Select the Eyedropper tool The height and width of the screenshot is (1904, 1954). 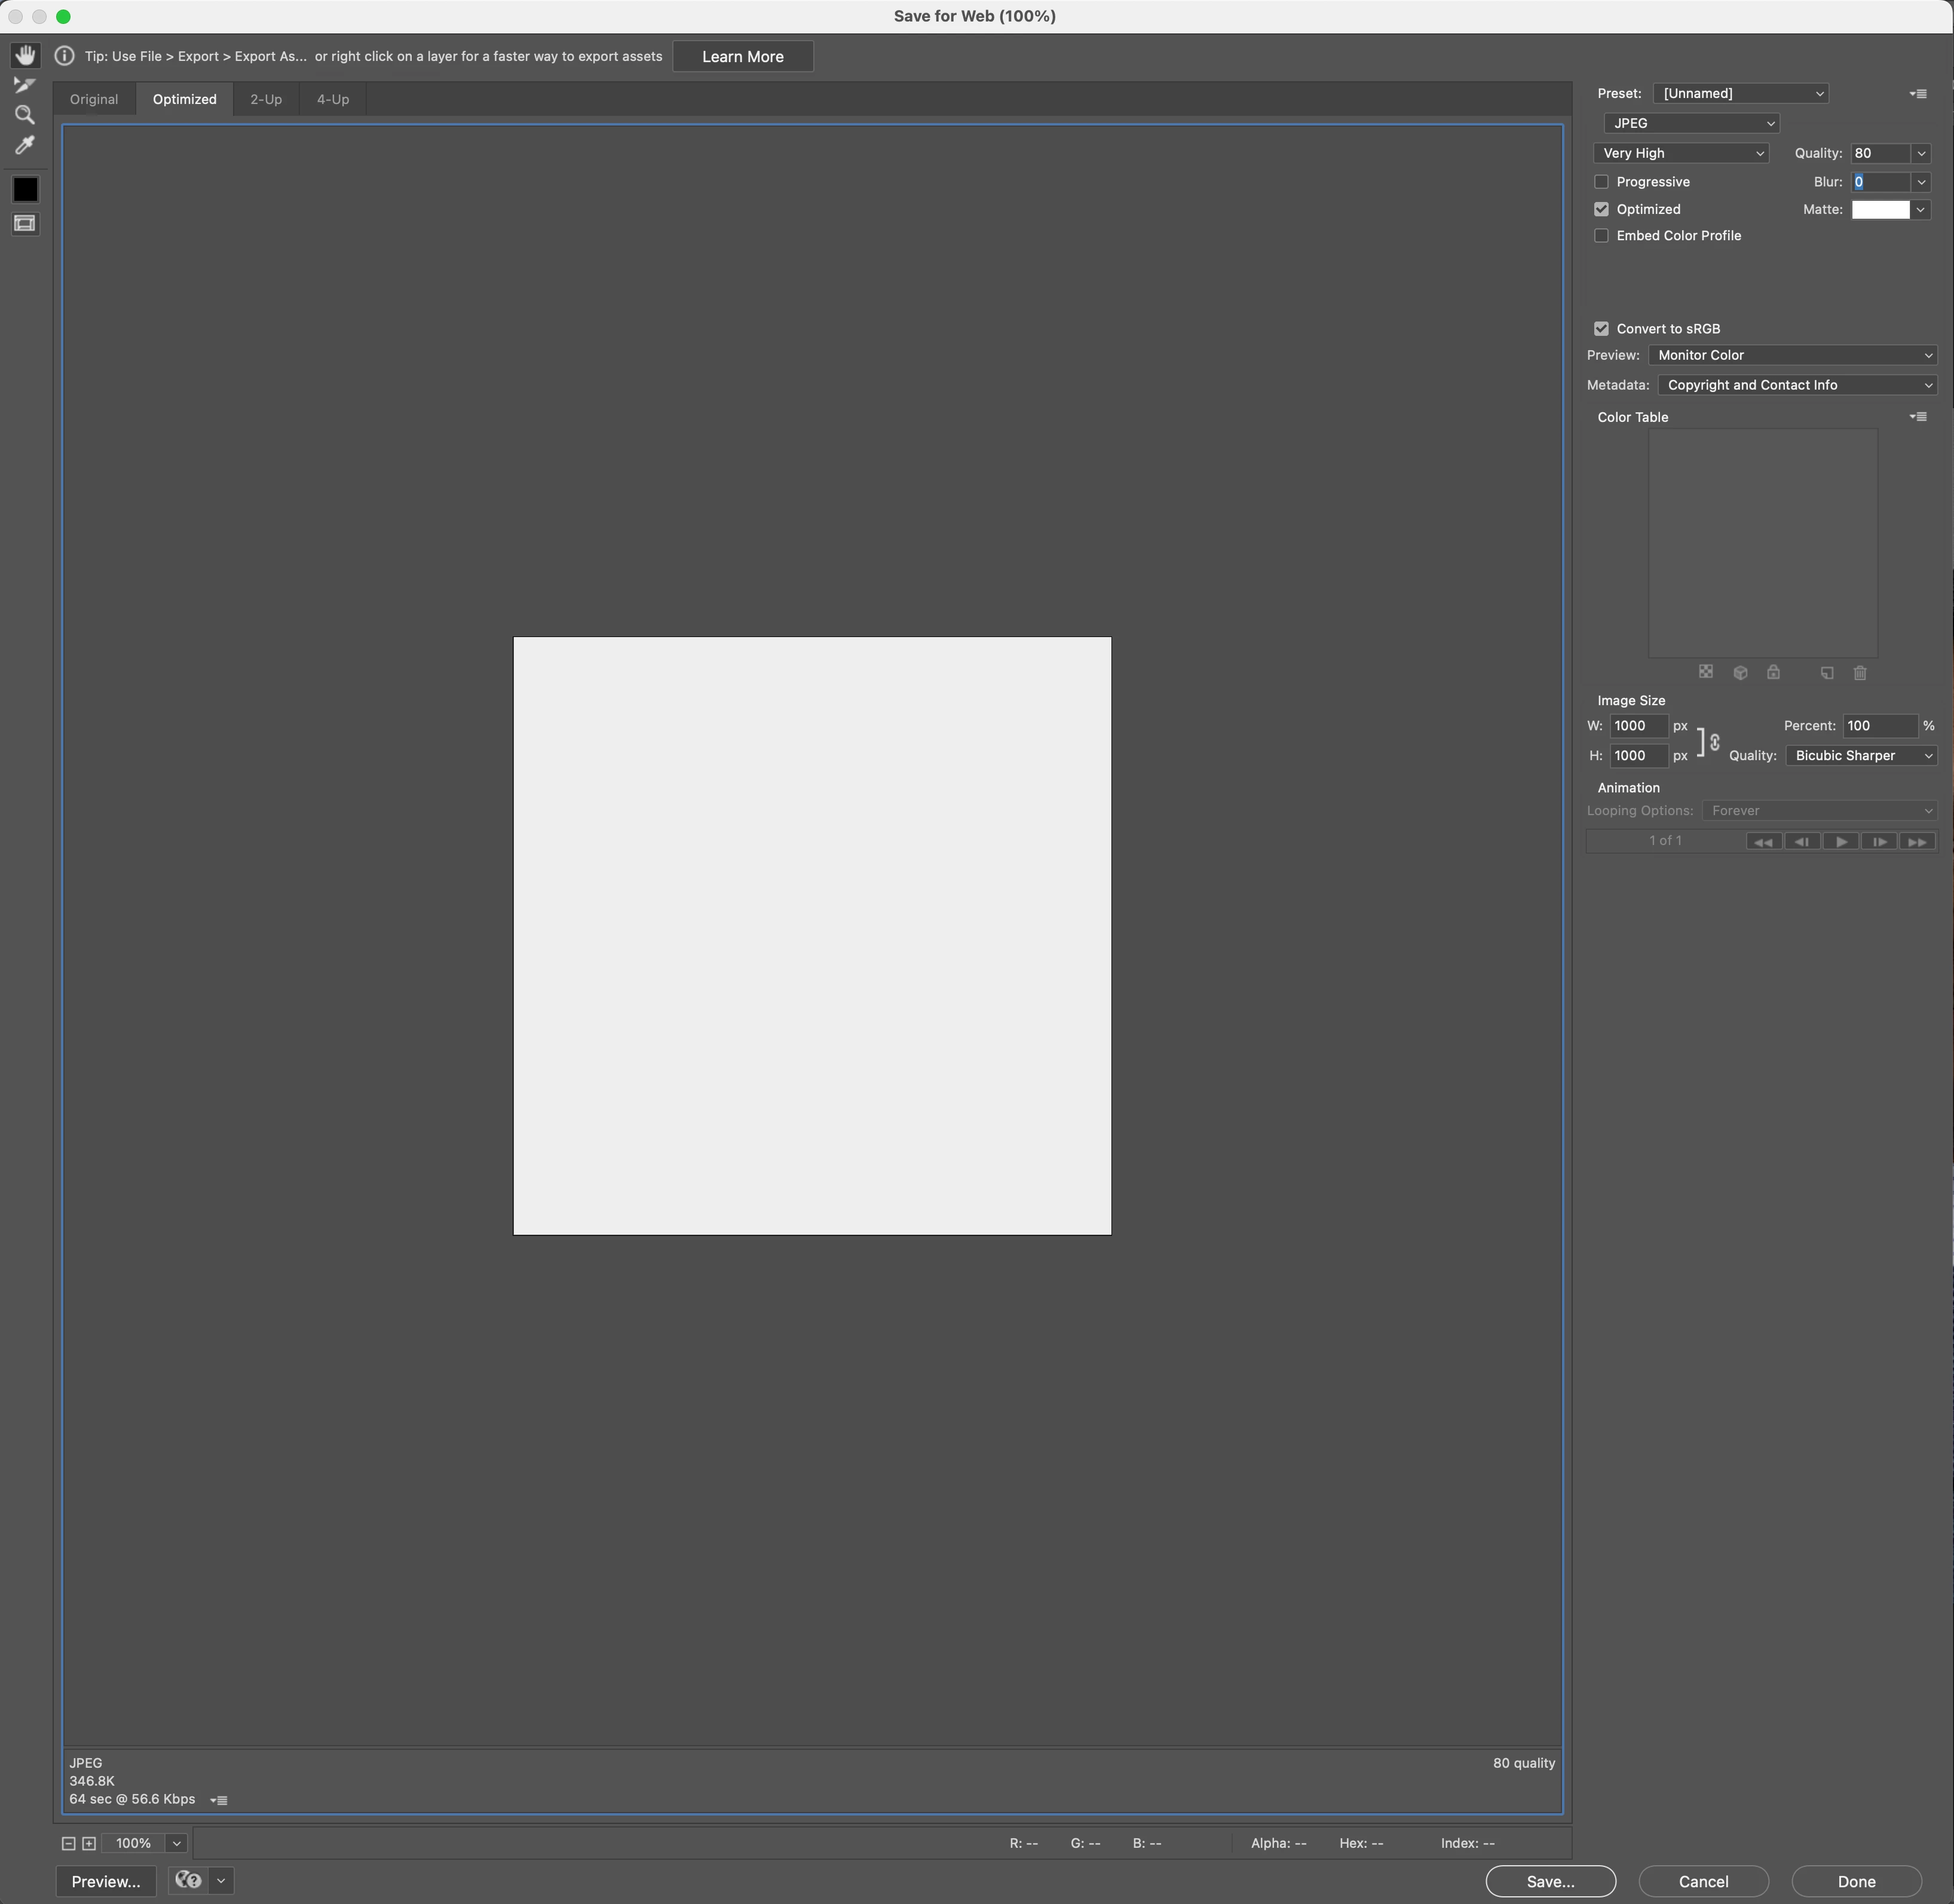point(25,146)
